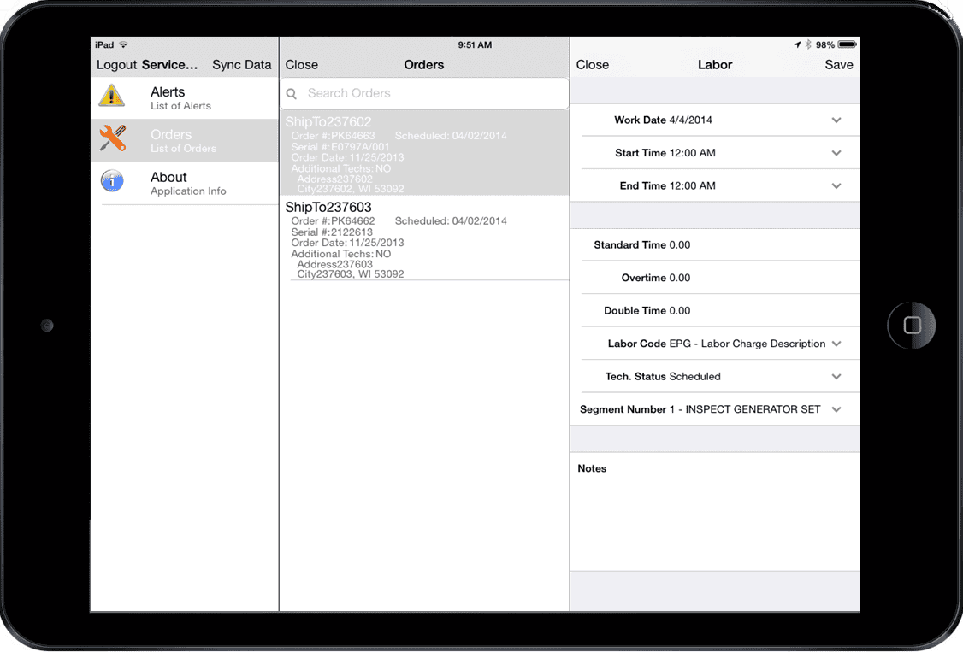Expand the Work Date dropdown
Screen dimensions: 963x652
tap(836, 120)
